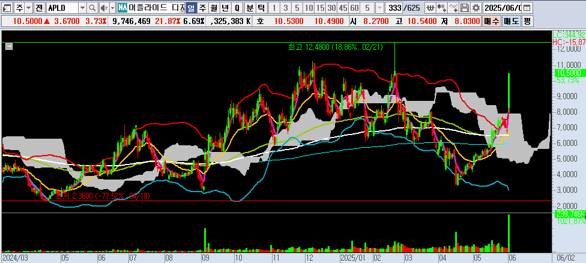Select the 일 daily chart period
Screen dimensions: 586x263
[191, 7]
